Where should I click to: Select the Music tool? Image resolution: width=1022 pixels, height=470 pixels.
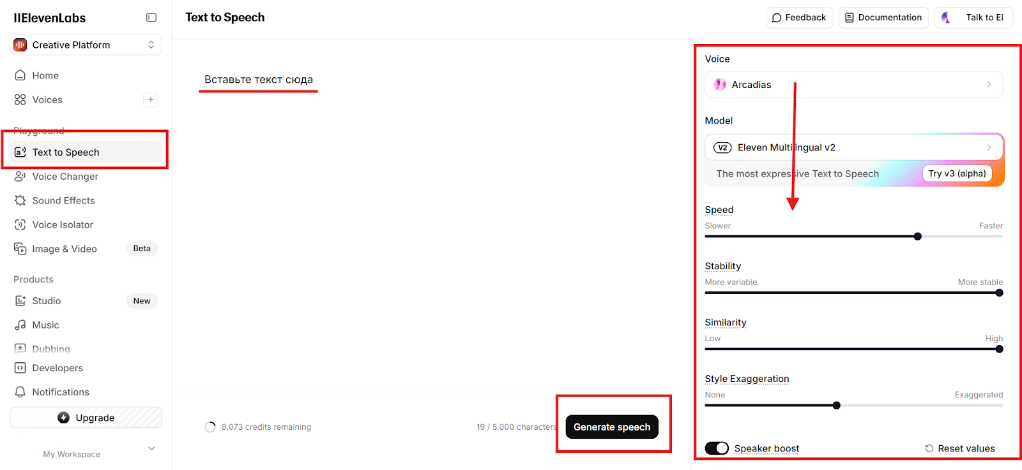44,325
